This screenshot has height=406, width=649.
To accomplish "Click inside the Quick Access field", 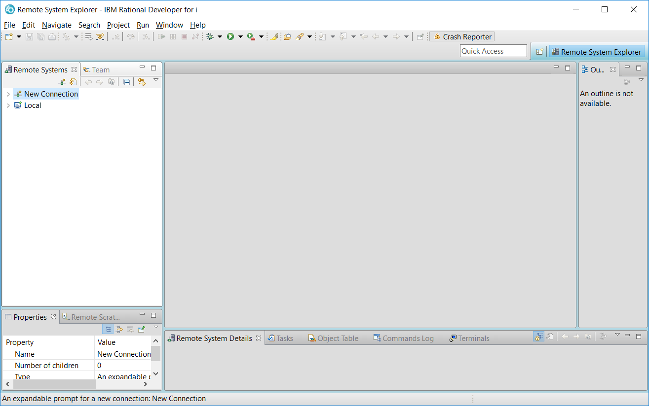I will [x=493, y=50].
